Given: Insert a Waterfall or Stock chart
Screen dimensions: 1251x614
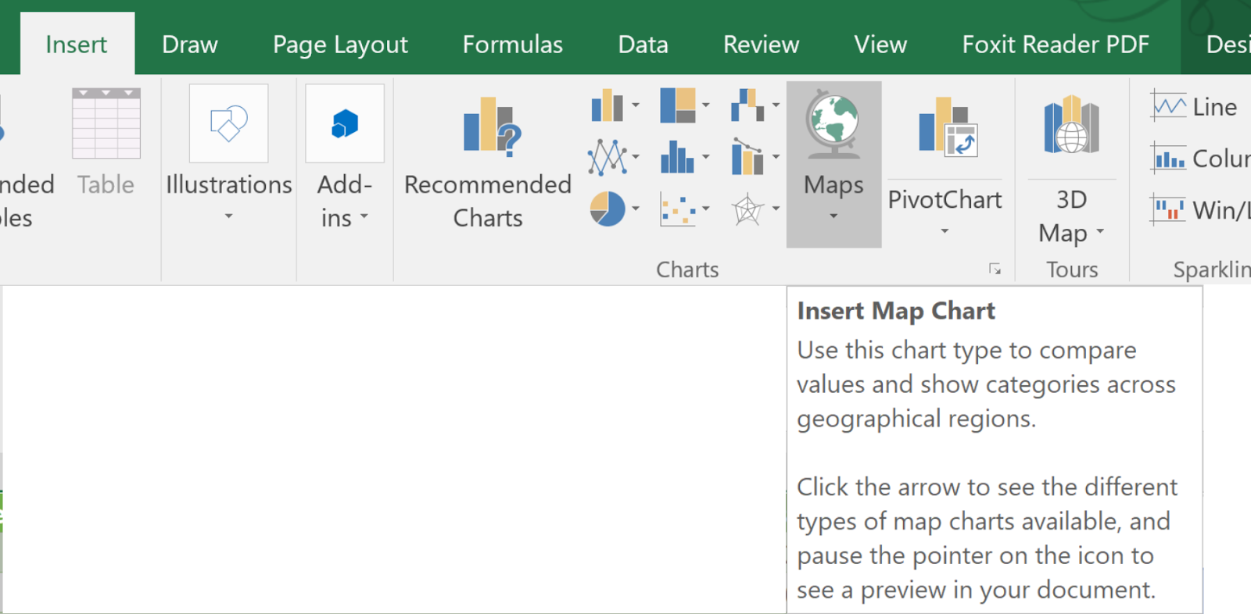Looking at the screenshot, I should (x=755, y=105).
